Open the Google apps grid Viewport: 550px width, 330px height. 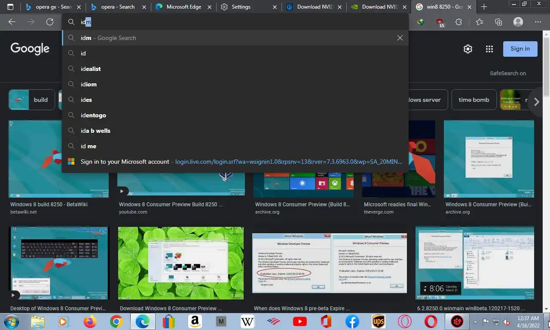[489, 49]
